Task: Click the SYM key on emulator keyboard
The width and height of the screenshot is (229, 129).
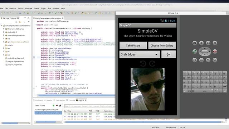Action: point(189,91)
